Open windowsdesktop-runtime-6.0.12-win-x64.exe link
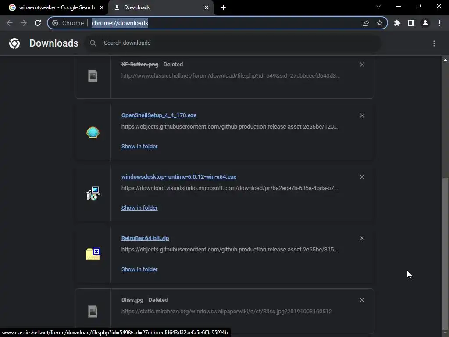Image resolution: width=449 pixels, height=337 pixels. pos(179,176)
